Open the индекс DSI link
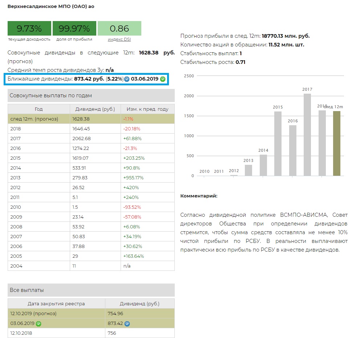This screenshot has width=352, height=338. pos(119,39)
